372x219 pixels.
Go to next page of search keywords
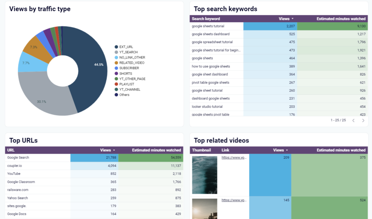click(363, 120)
